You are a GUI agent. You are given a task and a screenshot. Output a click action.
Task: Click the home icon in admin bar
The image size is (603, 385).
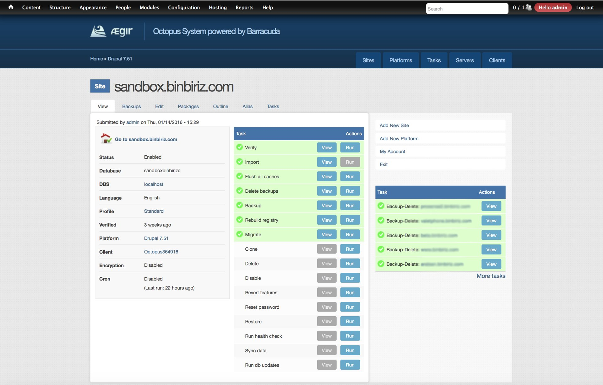tap(11, 7)
